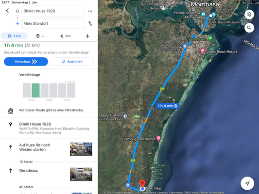Go back with the left arrow icon
Image resolution: width=259 pixels, height=194 pixels.
coord(7,11)
